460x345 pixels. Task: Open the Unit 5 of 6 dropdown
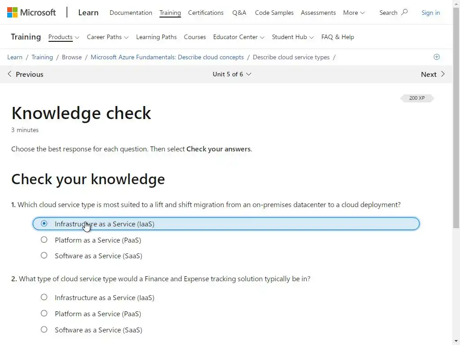[x=232, y=74]
